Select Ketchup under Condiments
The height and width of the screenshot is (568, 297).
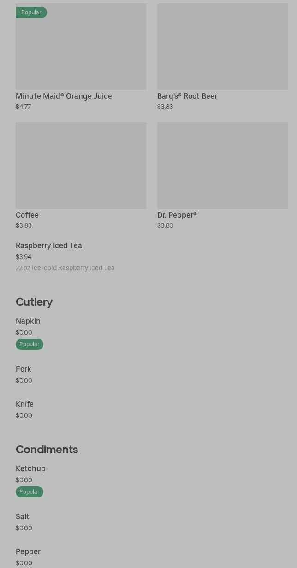pos(30,468)
